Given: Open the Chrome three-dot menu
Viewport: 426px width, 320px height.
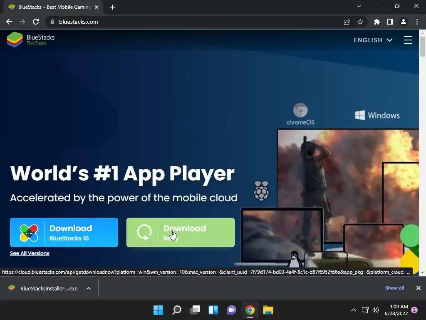Looking at the screenshot, I should click(417, 22).
